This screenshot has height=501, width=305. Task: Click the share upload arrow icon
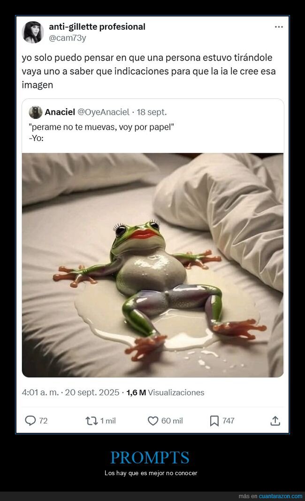pos(275,421)
